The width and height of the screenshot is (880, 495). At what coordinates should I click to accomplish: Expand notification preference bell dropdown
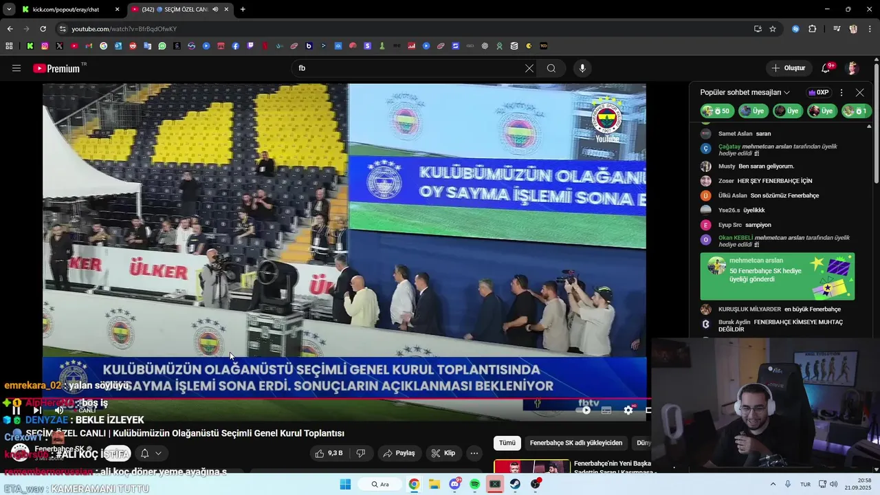coord(151,453)
